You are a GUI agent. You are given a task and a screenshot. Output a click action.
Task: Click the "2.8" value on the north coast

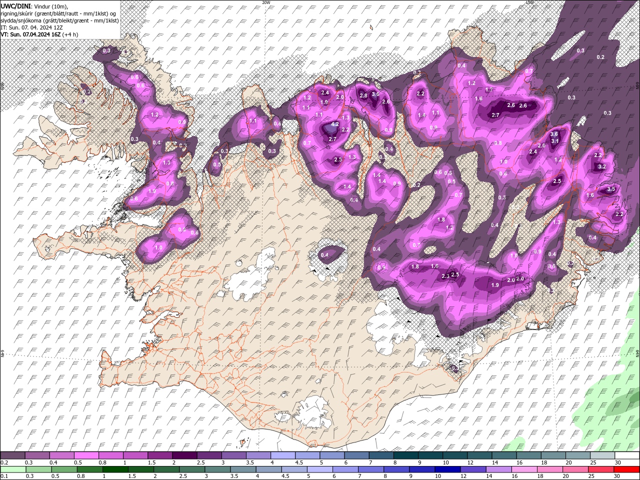pos(363,95)
